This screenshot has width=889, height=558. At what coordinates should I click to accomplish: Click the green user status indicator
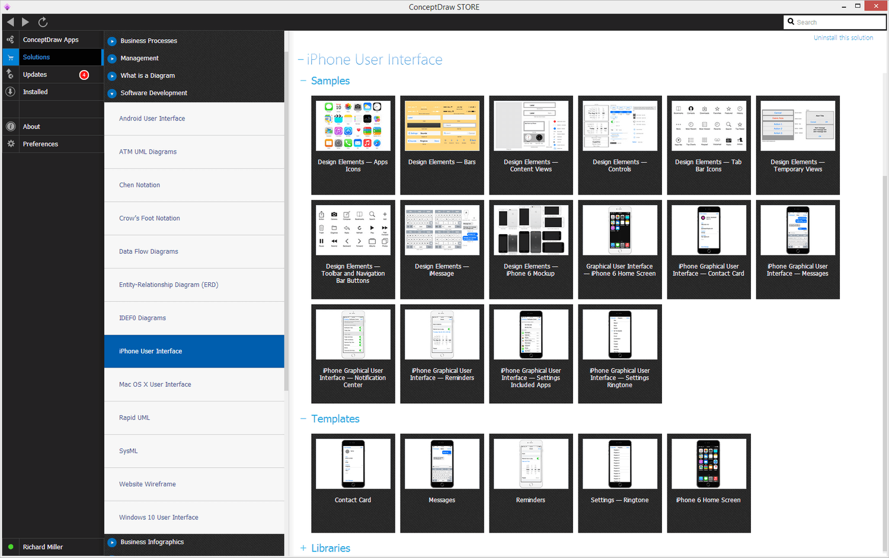coord(11,547)
